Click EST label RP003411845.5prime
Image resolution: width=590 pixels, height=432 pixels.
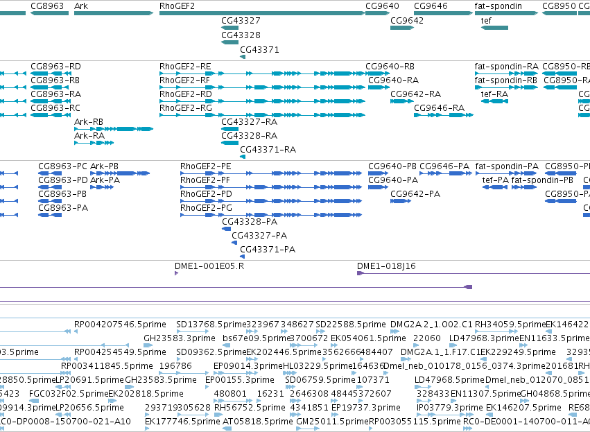click(107, 366)
